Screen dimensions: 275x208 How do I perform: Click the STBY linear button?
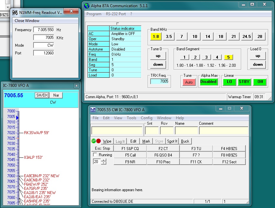click(x=244, y=82)
